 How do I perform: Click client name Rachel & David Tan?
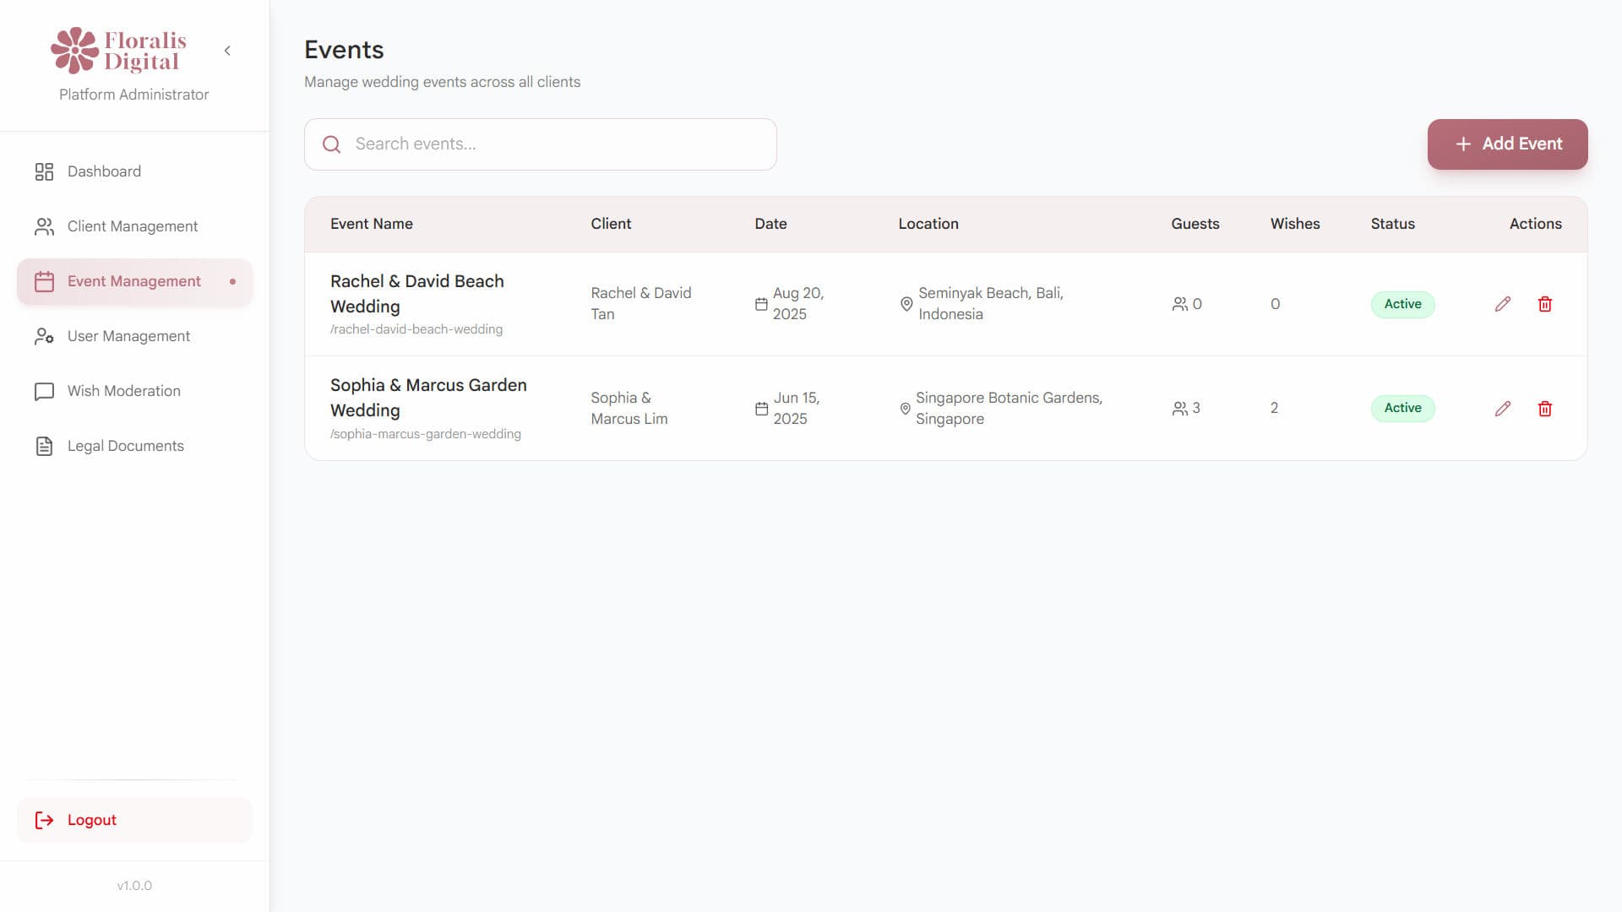click(x=640, y=304)
